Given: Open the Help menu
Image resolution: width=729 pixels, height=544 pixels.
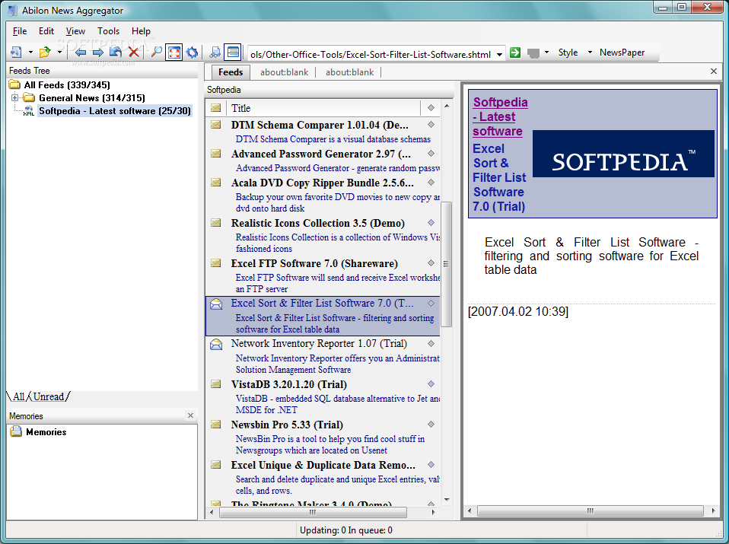Looking at the screenshot, I should 141,31.
